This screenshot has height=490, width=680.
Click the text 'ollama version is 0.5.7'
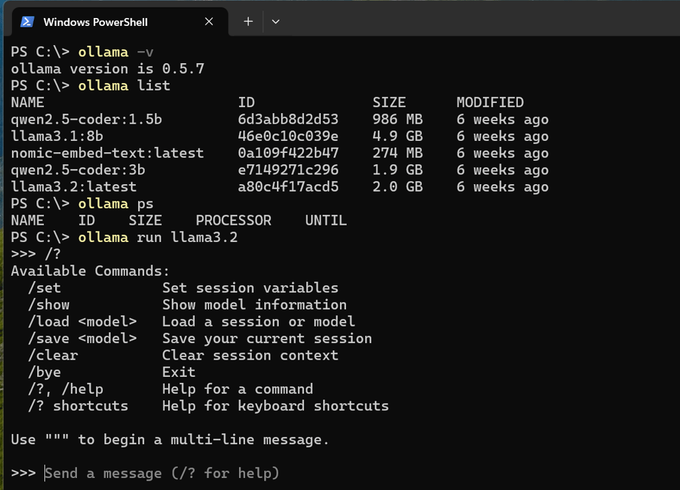(108, 68)
